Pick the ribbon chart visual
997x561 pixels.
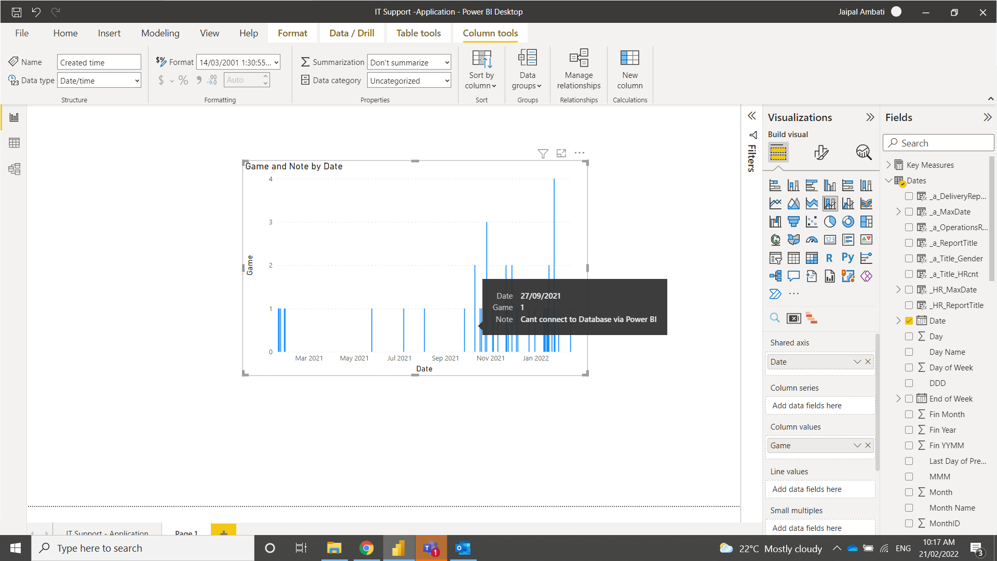(866, 204)
